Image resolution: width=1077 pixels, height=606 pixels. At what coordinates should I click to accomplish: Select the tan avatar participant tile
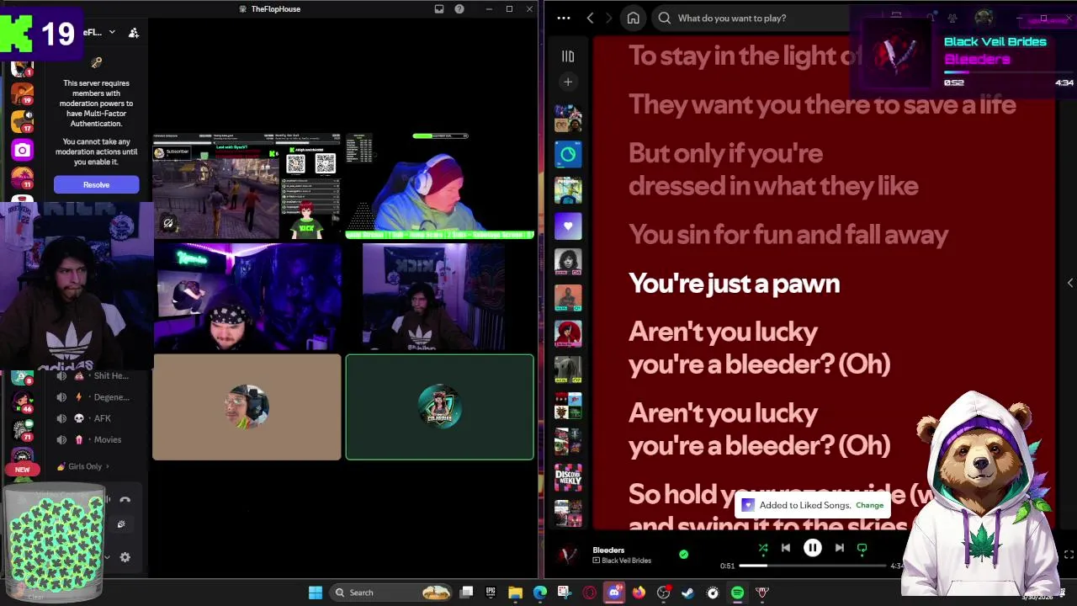[247, 407]
